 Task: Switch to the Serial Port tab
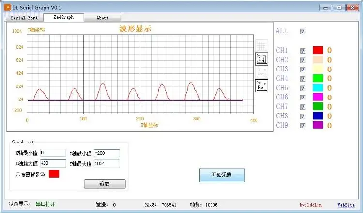pyautogui.click(x=24, y=18)
